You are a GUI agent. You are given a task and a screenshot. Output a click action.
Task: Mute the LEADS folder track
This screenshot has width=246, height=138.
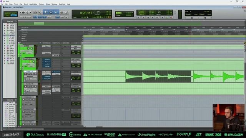[x=32, y=49]
